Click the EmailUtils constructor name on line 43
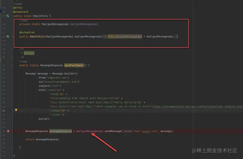 [x=37, y=37]
